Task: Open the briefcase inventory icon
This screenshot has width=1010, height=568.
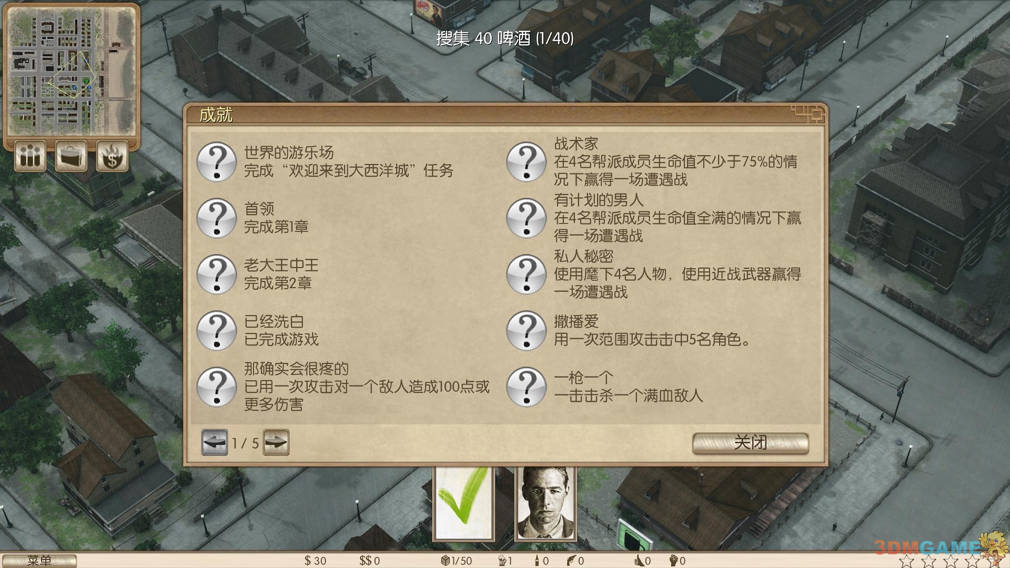Action: 71,156
